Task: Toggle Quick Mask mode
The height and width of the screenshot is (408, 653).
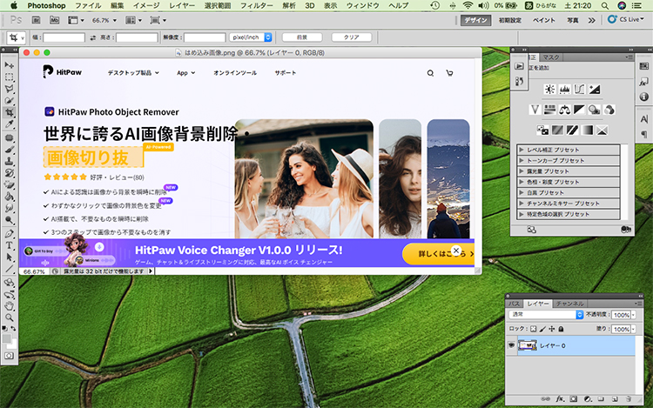Action: click(x=10, y=356)
